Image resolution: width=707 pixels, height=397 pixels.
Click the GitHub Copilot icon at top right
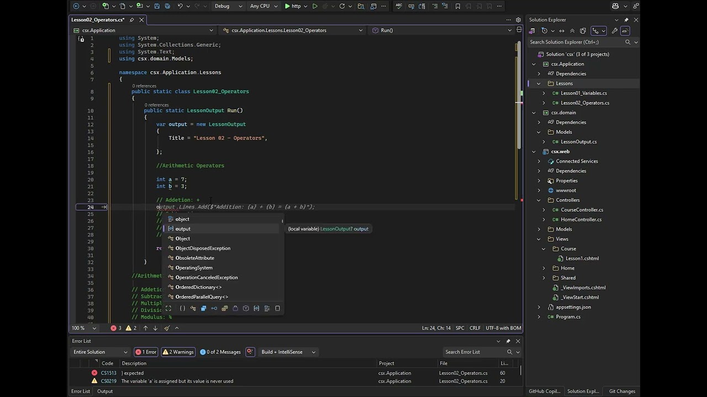click(615, 6)
